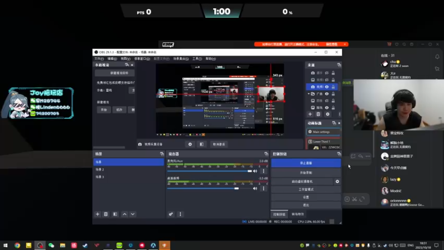Click the Settings button in Controls panel
Viewport: 444px width, 250px height.
(x=306, y=197)
